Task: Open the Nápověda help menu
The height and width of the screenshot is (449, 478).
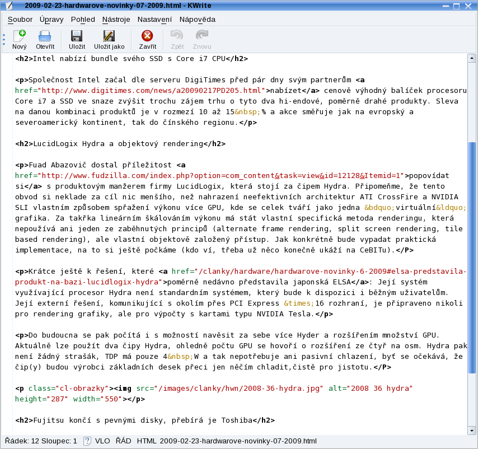Action: (197, 20)
